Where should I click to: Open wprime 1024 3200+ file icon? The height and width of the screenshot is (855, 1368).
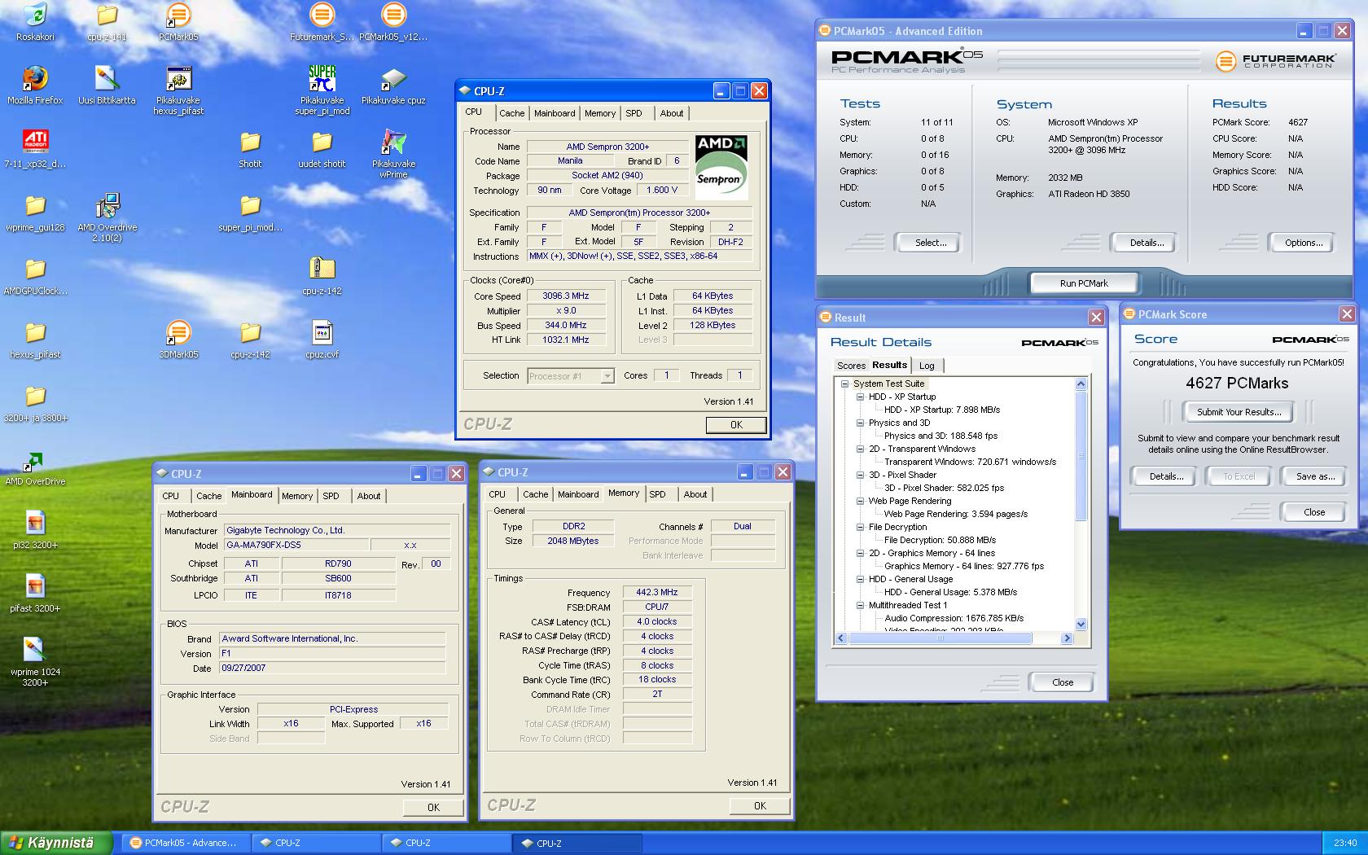coord(35,651)
